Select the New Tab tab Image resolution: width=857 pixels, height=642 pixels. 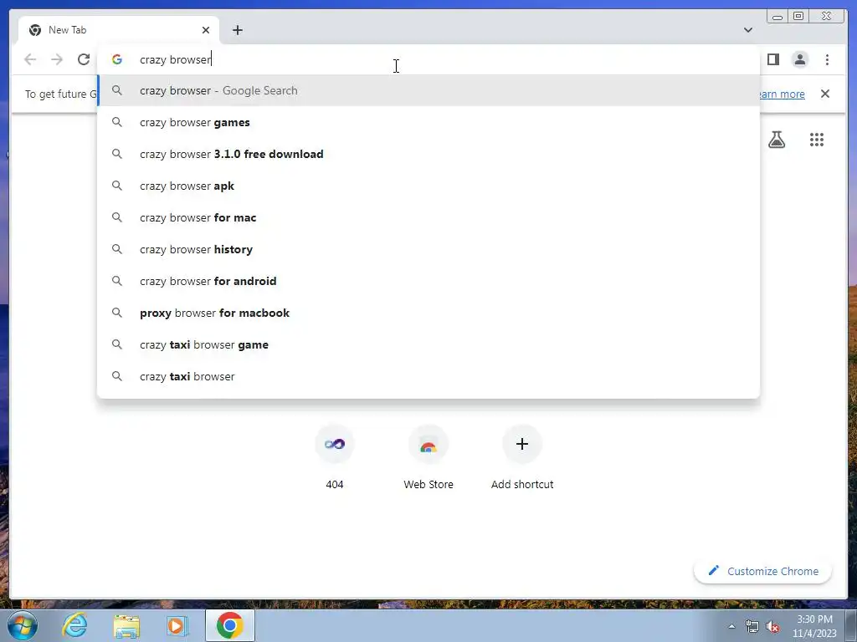point(119,30)
